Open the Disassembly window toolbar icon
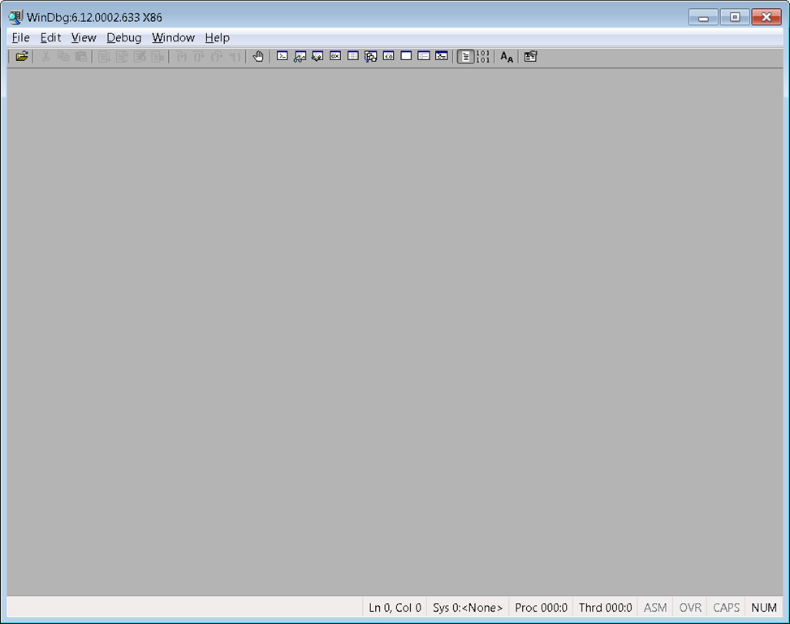The image size is (790, 624). coord(389,57)
